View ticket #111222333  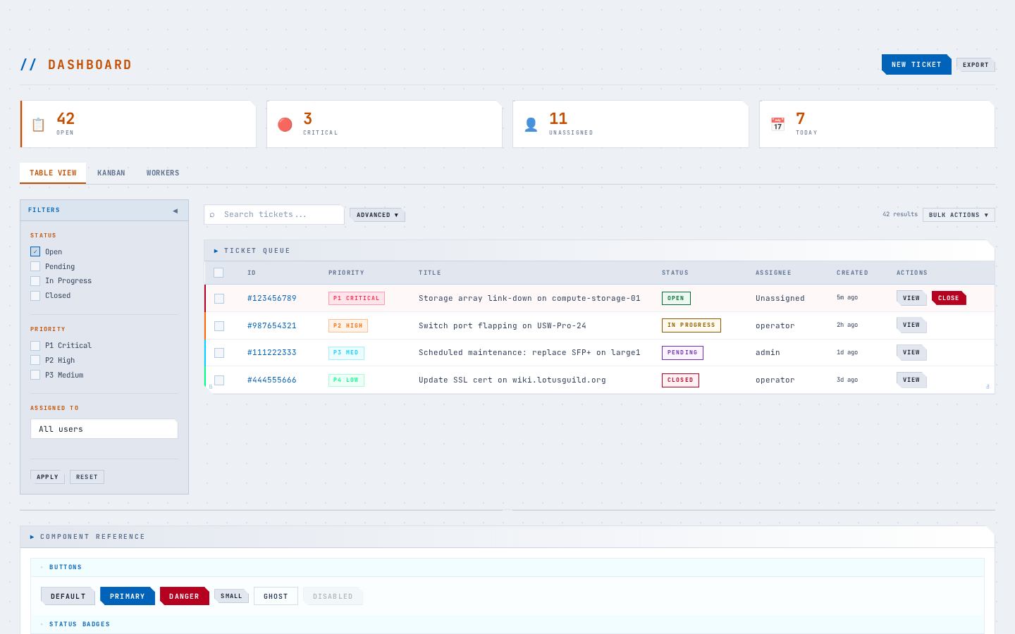911,352
